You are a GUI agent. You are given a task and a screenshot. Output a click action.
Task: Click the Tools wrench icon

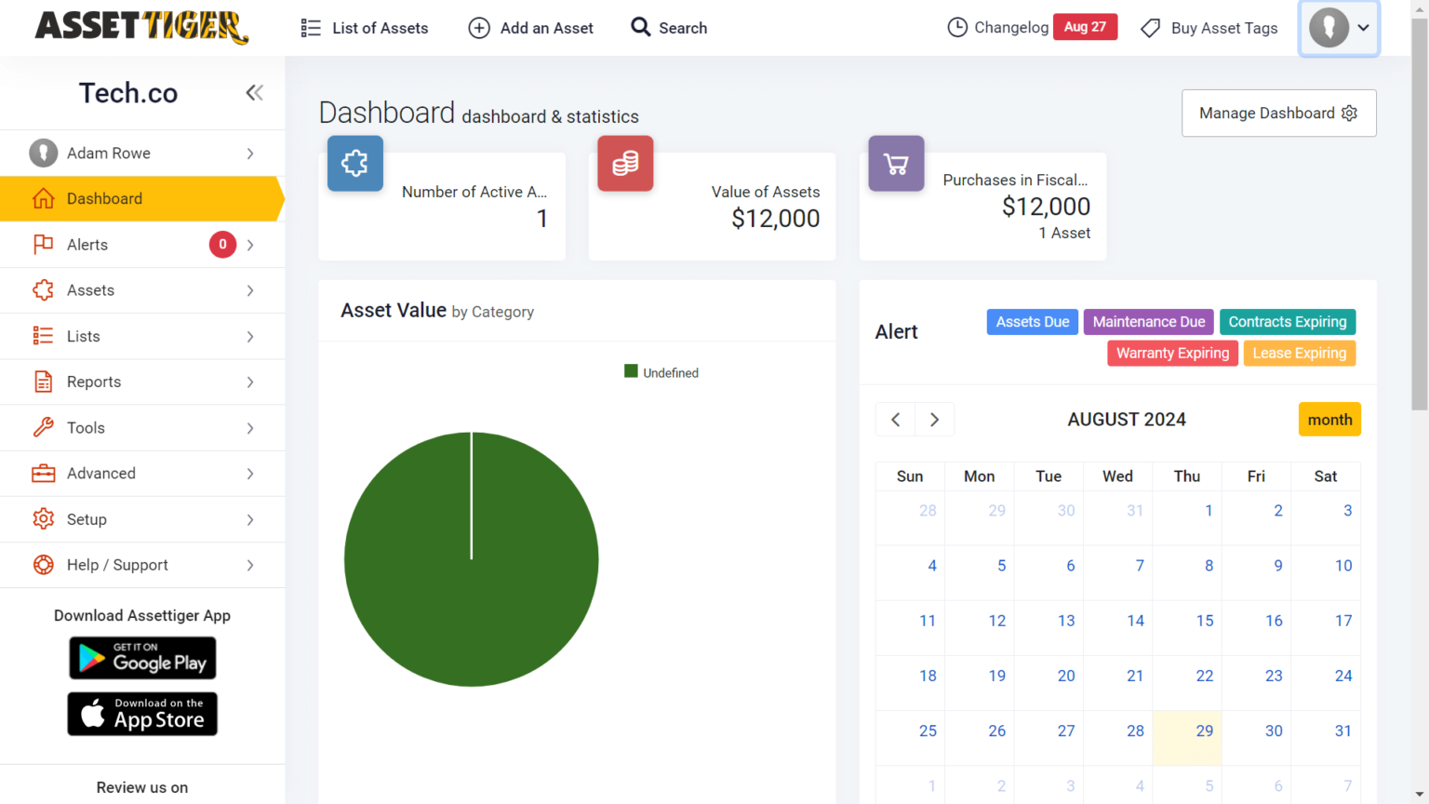tap(43, 427)
